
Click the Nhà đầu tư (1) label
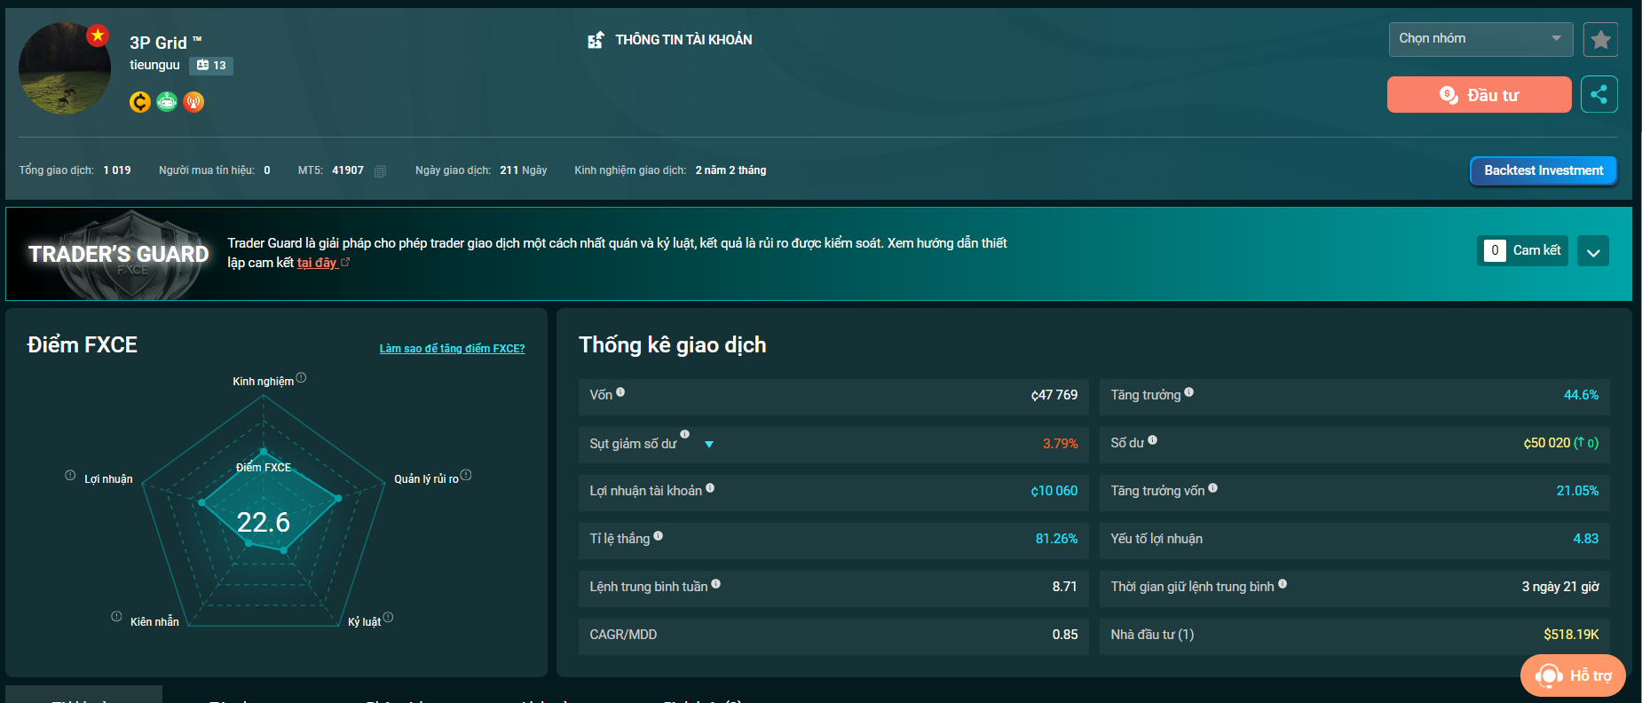pyautogui.click(x=1152, y=635)
